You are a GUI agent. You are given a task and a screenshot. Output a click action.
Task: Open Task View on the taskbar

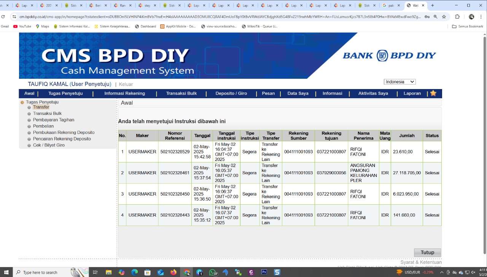[95, 272]
